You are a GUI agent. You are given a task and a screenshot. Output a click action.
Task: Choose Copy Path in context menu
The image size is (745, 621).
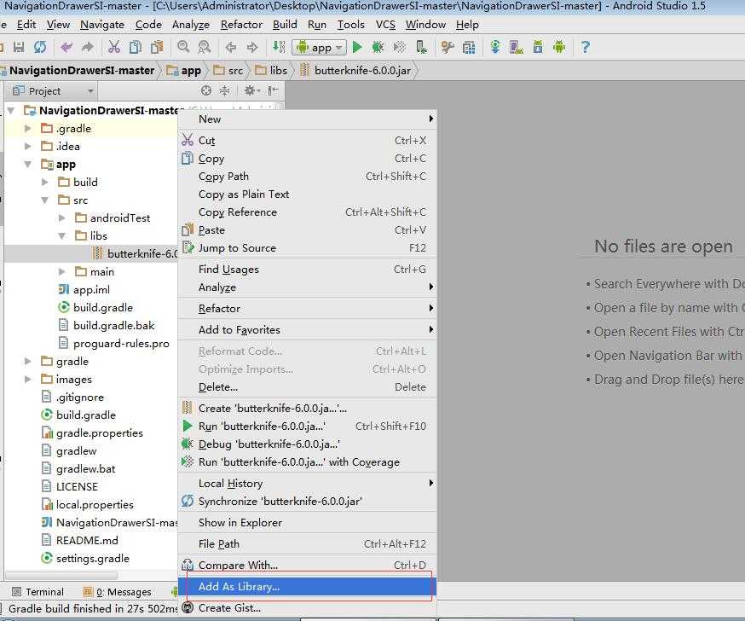coord(307,177)
